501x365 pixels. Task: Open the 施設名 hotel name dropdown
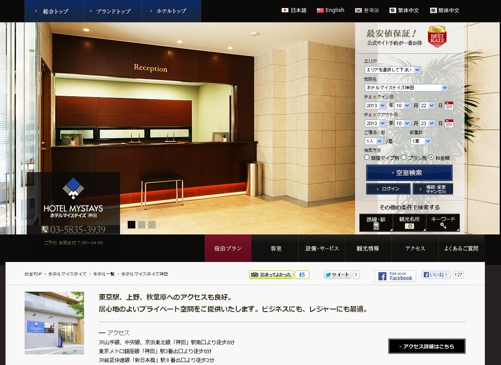point(406,87)
